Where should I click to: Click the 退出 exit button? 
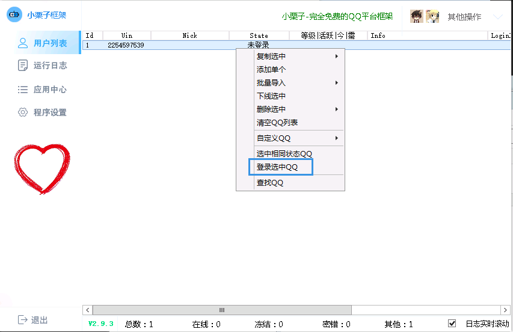click(x=32, y=319)
